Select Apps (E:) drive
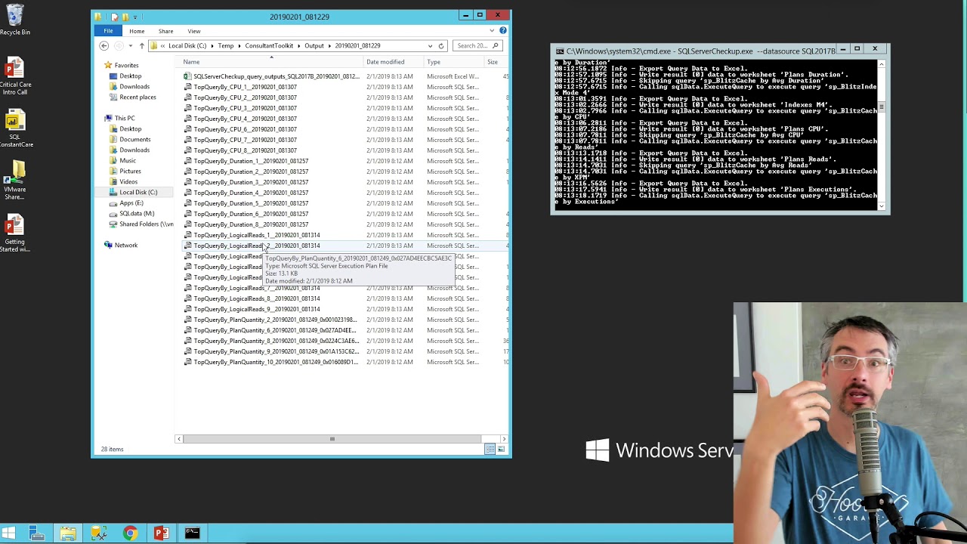The width and height of the screenshot is (967, 544). click(x=131, y=202)
